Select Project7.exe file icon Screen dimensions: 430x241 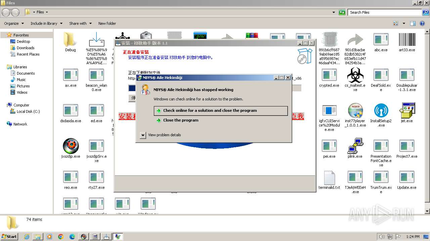coord(407,146)
